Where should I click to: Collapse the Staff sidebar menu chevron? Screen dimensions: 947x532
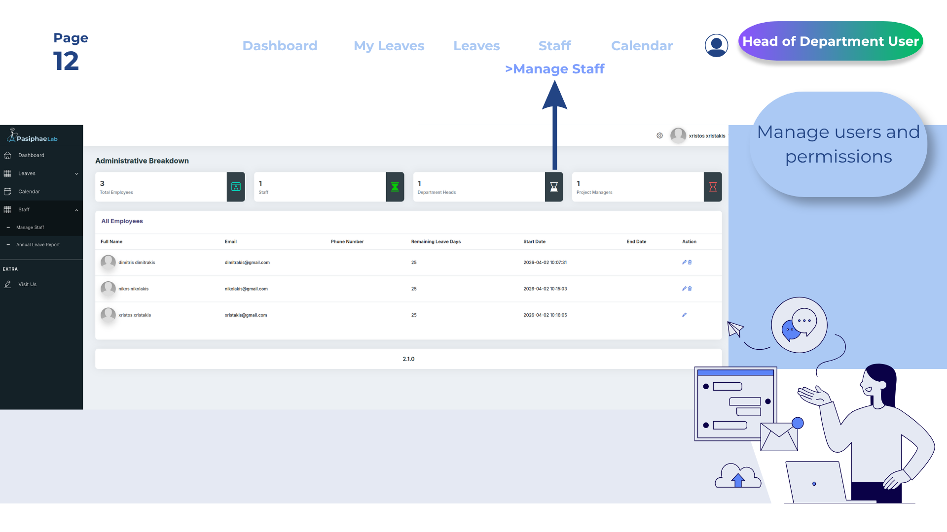(76, 210)
